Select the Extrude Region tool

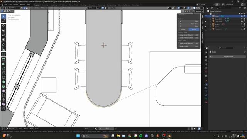click(x=3, y=59)
